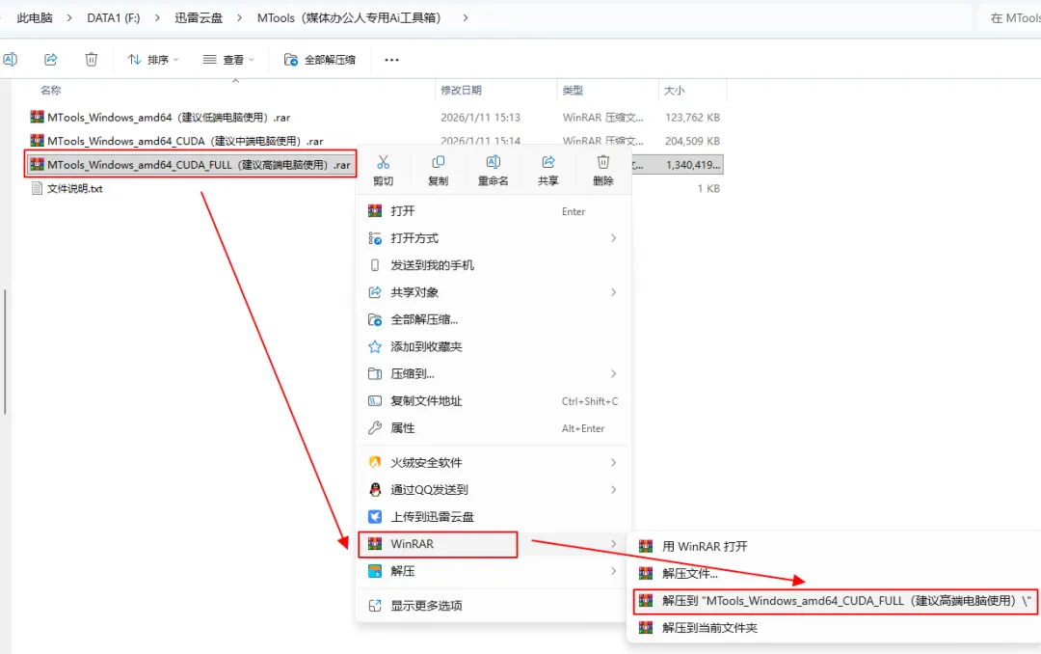Click the Delete (删除) icon in context menu

pos(602,162)
